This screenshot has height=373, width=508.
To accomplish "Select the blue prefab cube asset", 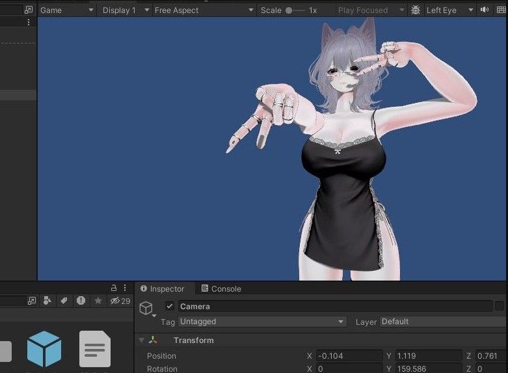I will [x=44, y=349].
